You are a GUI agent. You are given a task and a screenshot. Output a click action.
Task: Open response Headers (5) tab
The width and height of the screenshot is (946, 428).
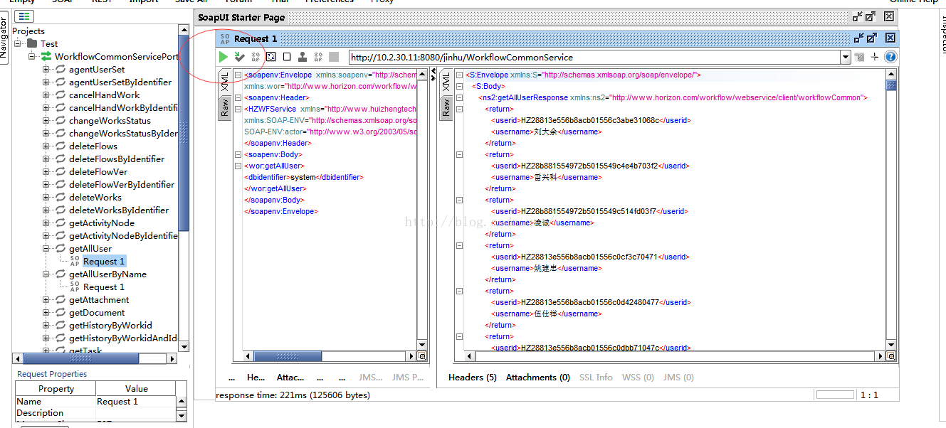tap(473, 377)
